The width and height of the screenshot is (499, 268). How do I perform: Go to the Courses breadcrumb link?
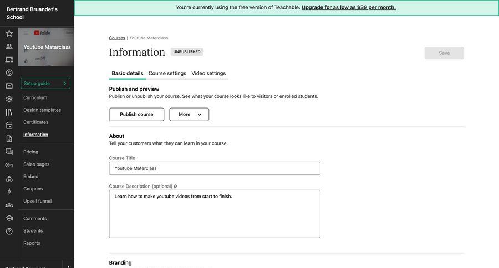click(x=117, y=38)
